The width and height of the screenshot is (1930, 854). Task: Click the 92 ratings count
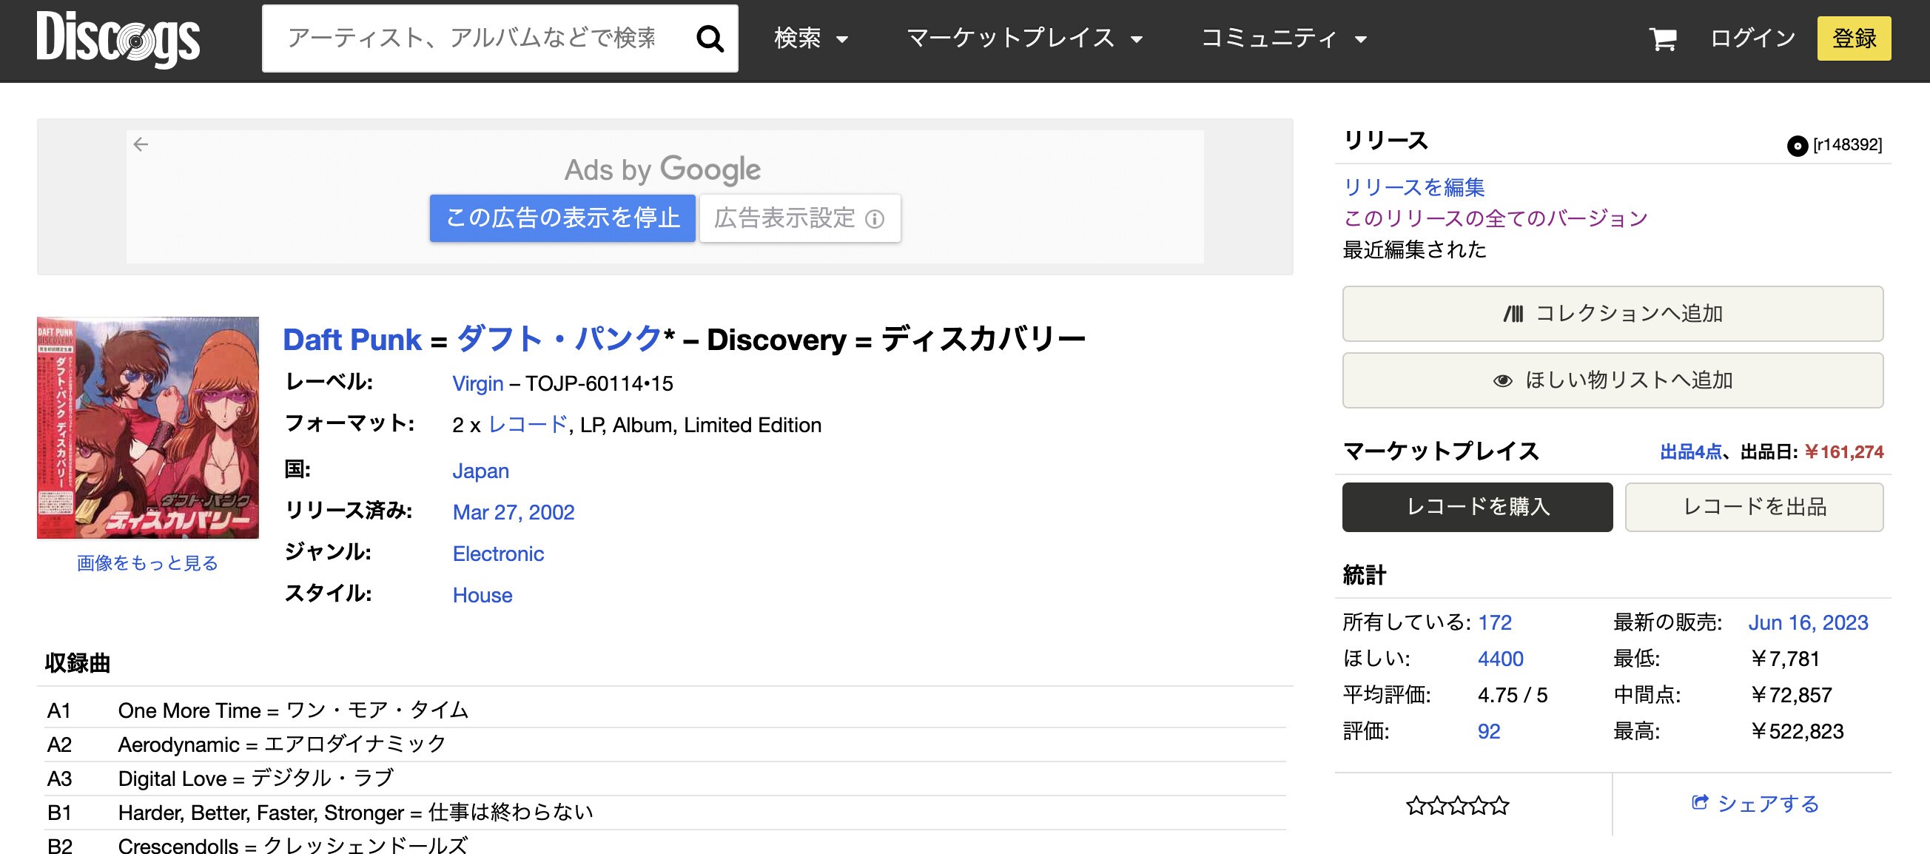(x=1488, y=731)
